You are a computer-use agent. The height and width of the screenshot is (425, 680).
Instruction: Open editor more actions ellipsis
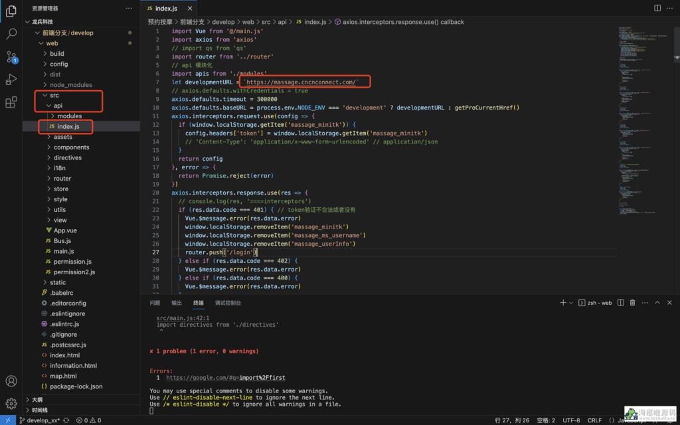tap(669, 8)
